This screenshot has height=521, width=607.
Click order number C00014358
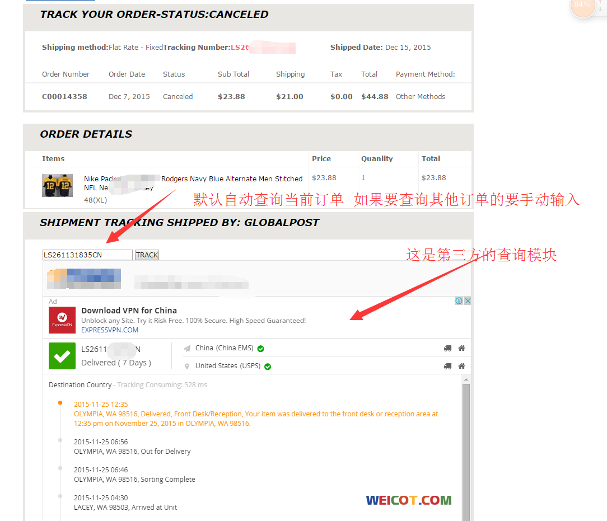pos(64,97)
